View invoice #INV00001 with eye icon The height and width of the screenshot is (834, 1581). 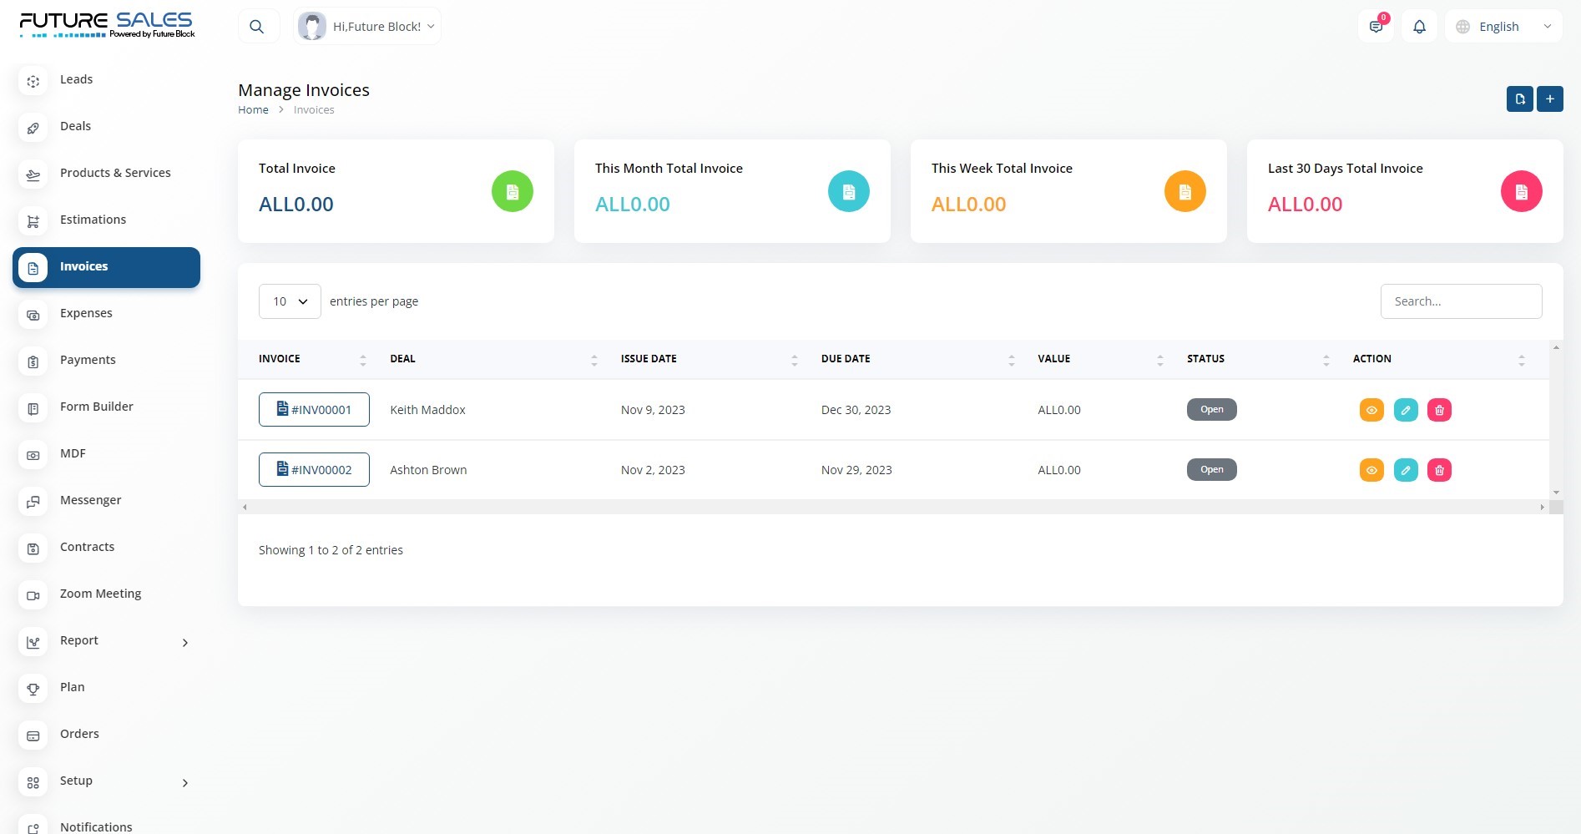[x=1371, y=410]
